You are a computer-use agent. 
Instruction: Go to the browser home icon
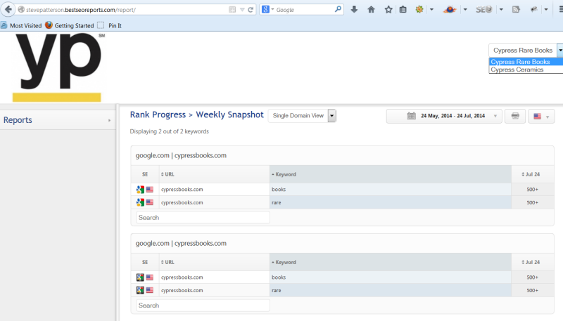pos(372,10)
